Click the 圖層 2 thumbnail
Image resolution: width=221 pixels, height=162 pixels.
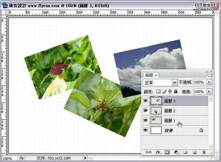156,111
